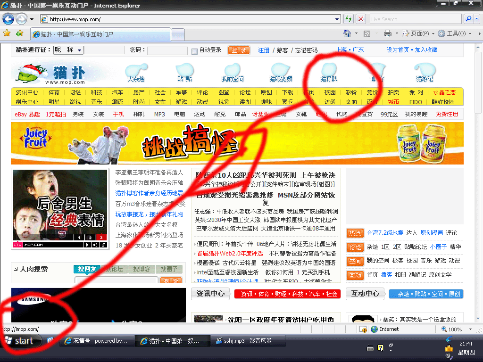
Task: Click the 密码 password field
Action: click(x=167, y=50)
